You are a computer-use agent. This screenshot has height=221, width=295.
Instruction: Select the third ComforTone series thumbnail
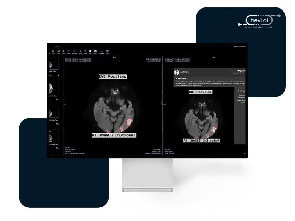pyautogui.click(x=54, y=112)
